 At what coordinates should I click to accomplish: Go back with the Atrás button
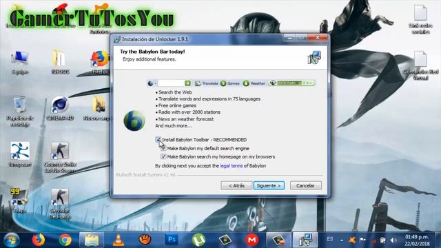236,185
